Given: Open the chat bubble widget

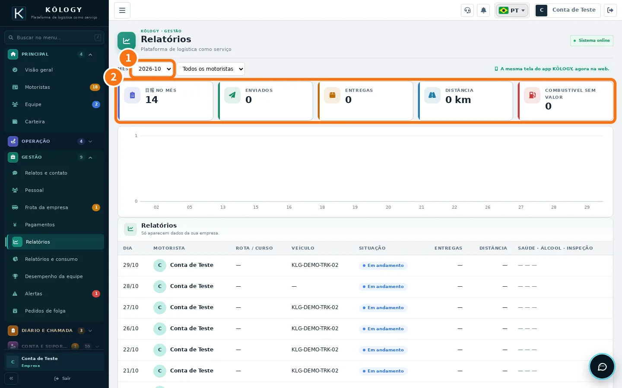Looking at the screenshot, I should point(602,367).
